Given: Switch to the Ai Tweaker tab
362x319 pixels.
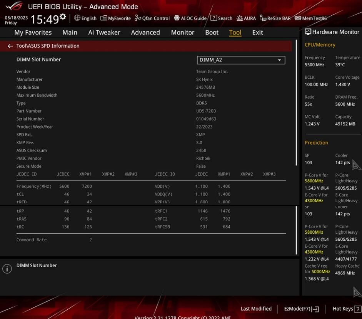Looking at the screenshot, I should 104,33.
